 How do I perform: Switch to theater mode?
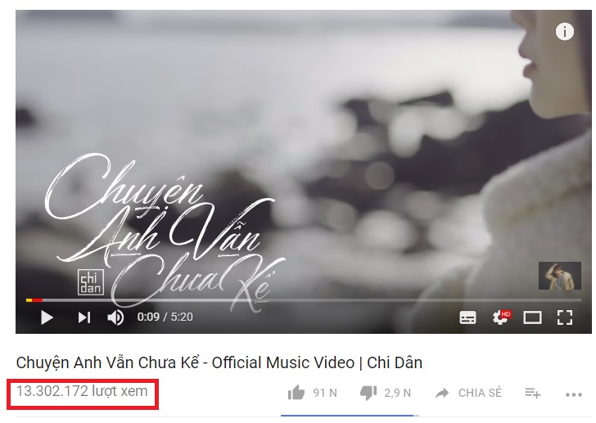click(532, 317)
